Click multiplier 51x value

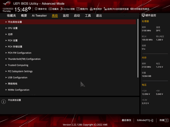pos(143,49)
